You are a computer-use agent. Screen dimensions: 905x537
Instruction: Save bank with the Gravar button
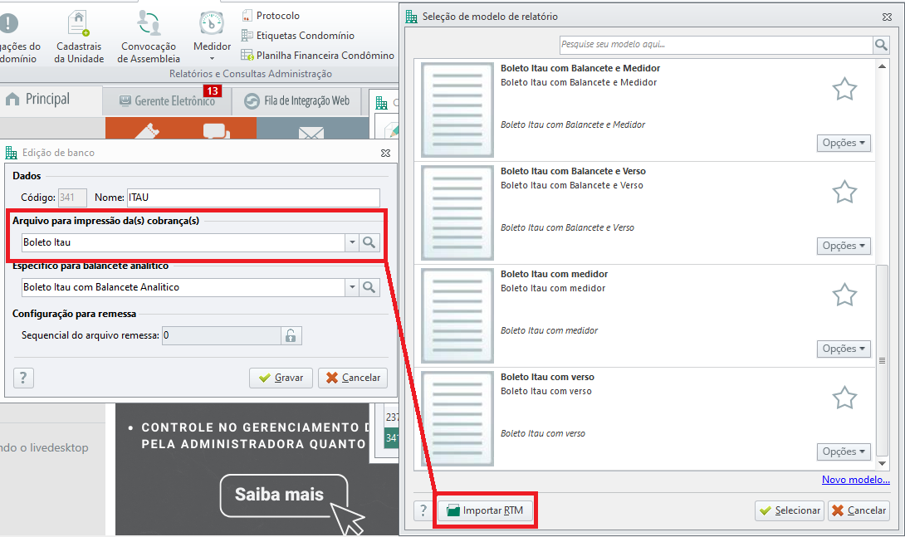click(x=281, y=378)
